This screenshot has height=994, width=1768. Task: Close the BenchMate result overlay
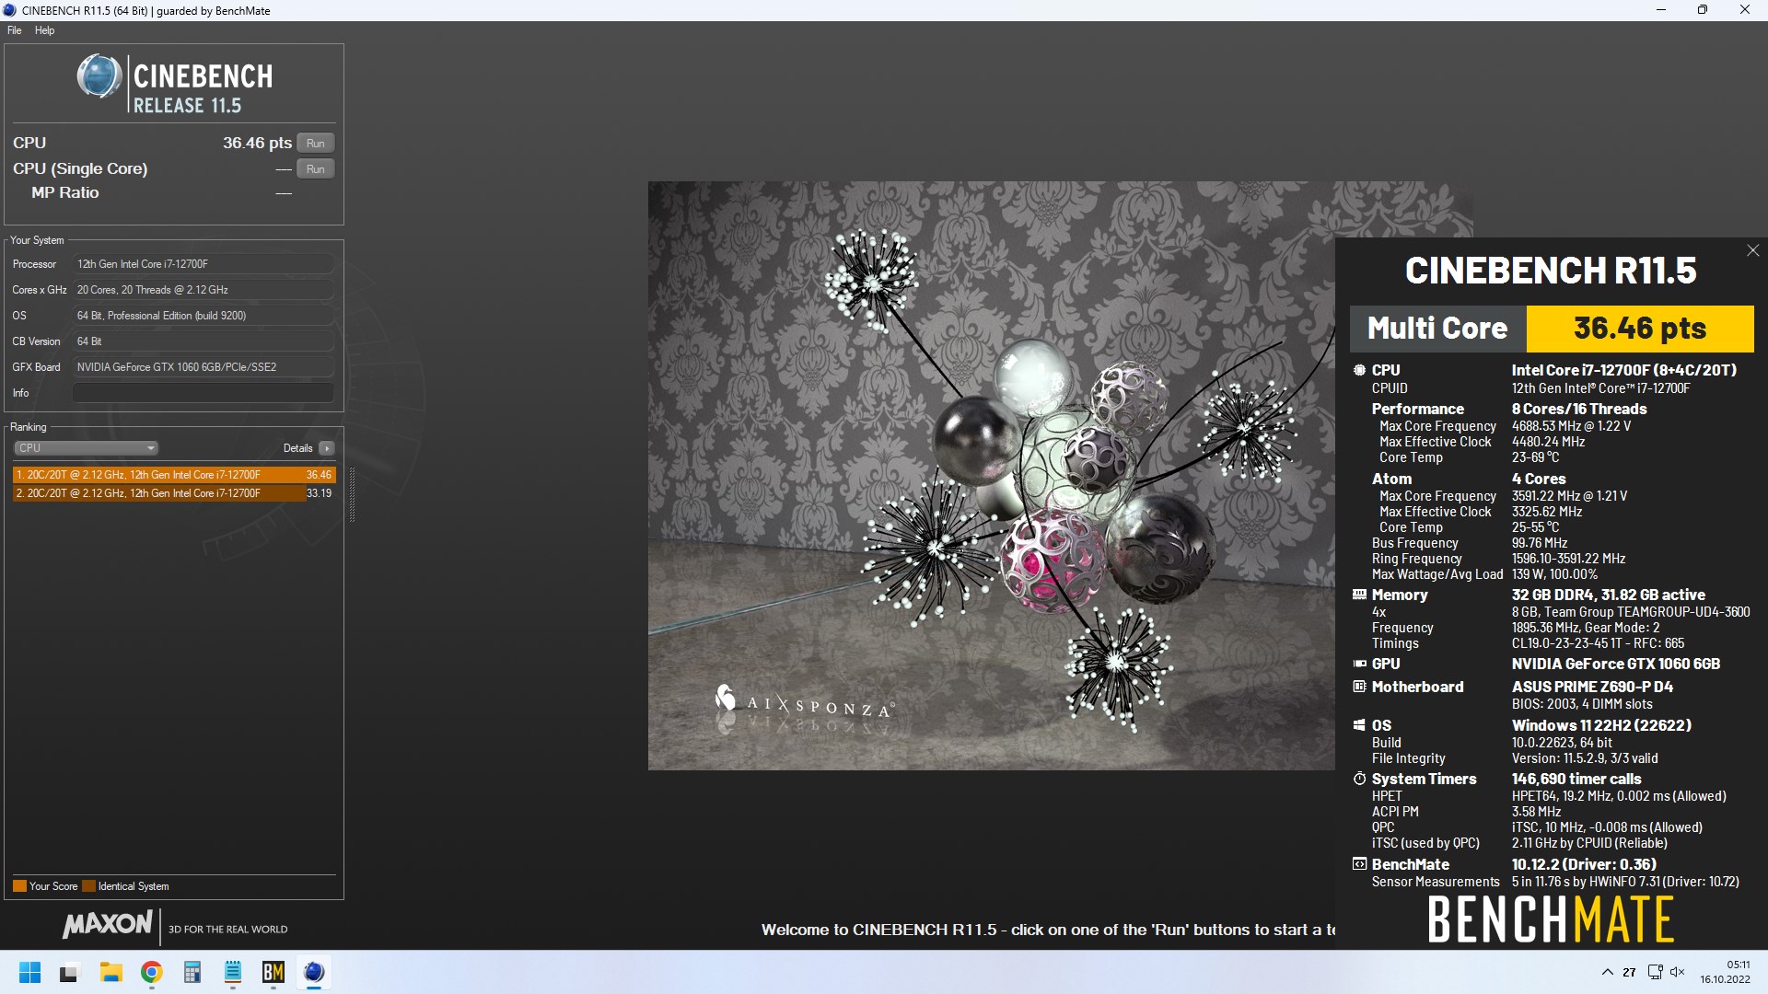pyautogui.click(x=1752, y=250)
